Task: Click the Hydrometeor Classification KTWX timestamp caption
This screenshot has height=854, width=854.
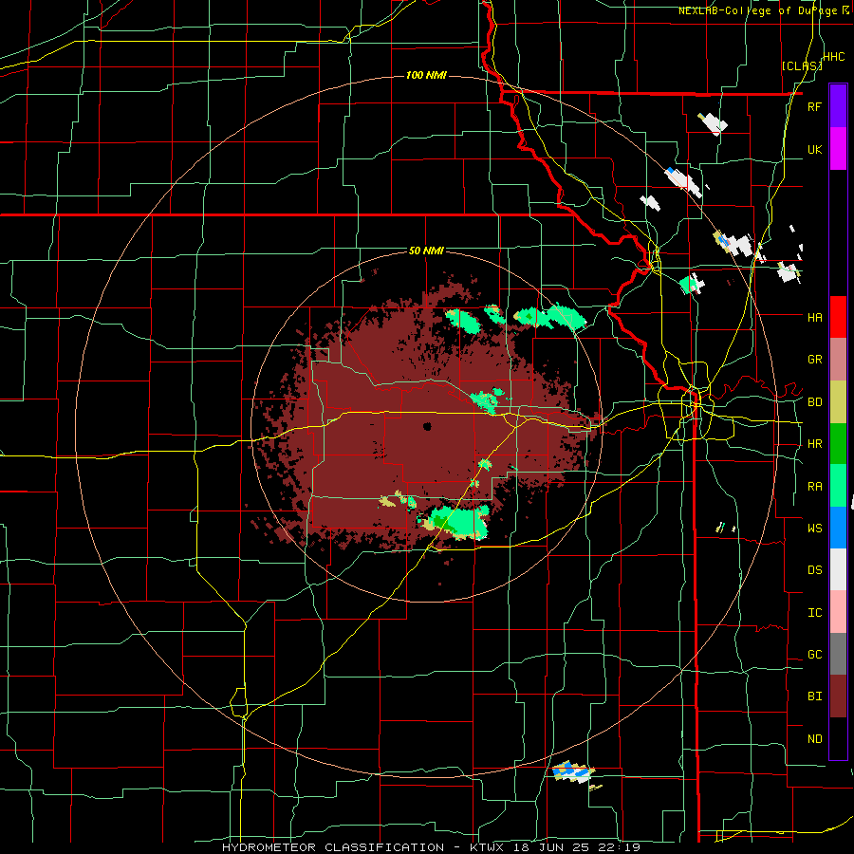Action: (x=432, y=847)
